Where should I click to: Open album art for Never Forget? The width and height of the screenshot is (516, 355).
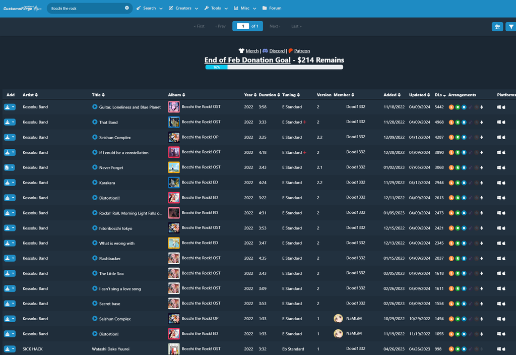174,167
